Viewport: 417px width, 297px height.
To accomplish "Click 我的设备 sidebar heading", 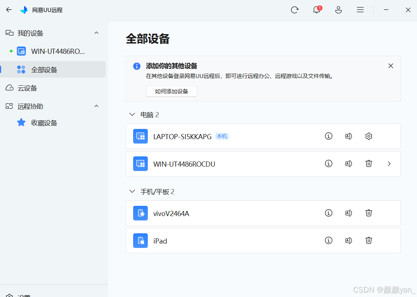I will pyautogui.click(x=30, y=33).
